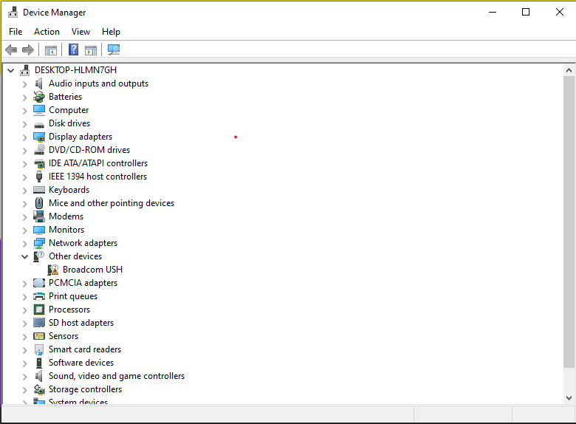Click the vertical scrollbar thumb

click(x=569, y=222)
